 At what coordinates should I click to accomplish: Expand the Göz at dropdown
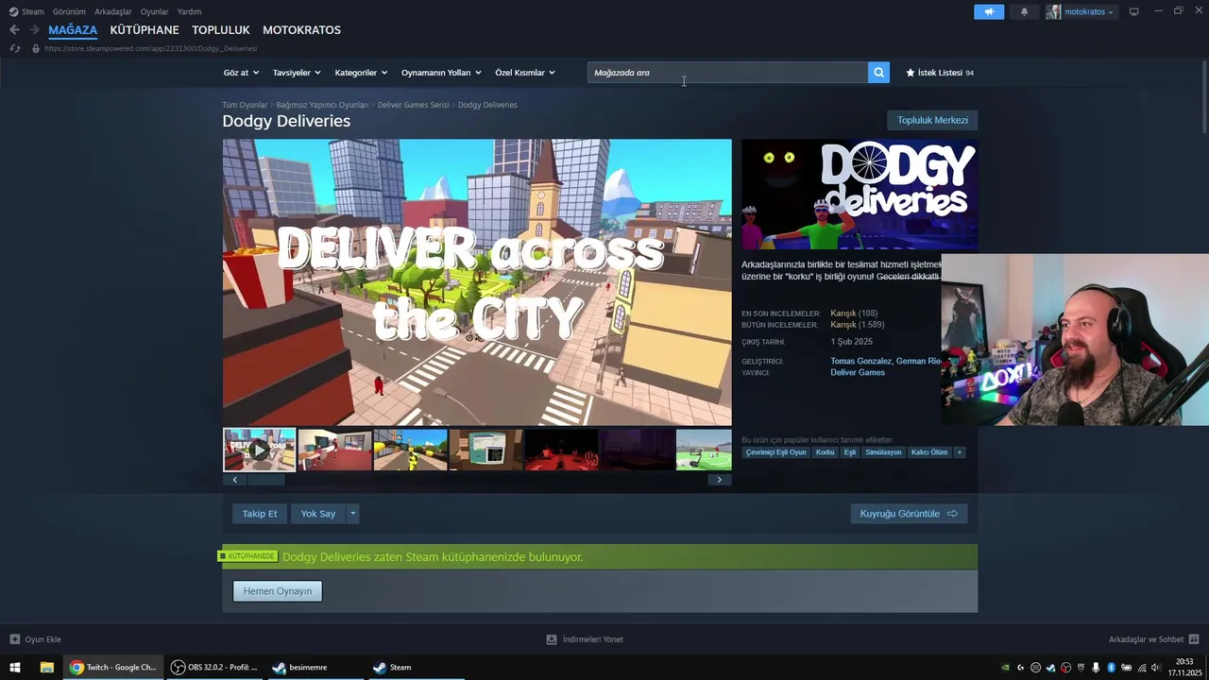(241, 73)
